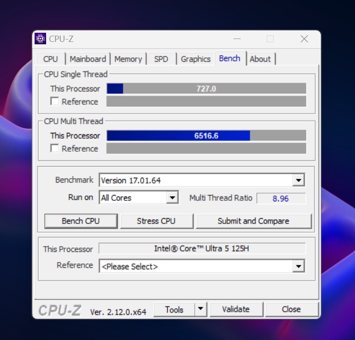Click the Ver. 2.12.0.x64 version text
The image size is (355, 340).
[118, 312]
